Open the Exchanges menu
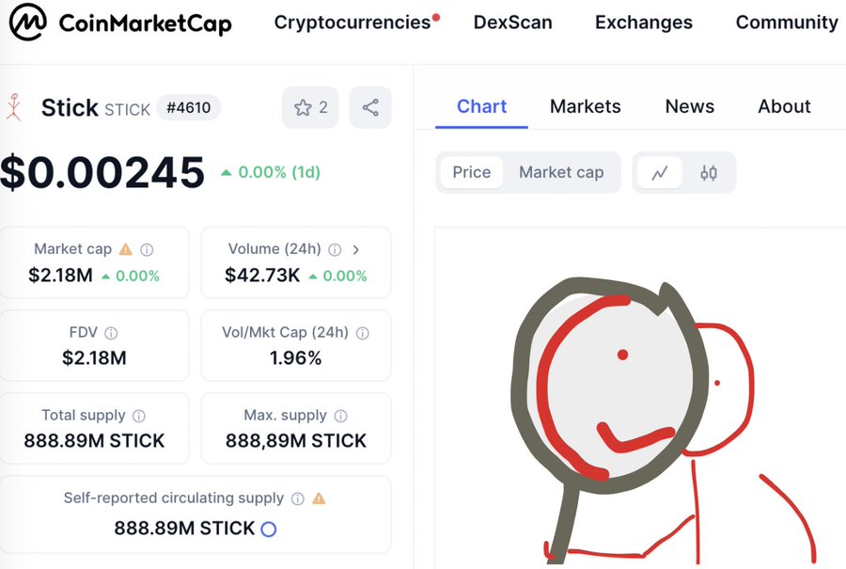This screenshot has width=846, height=569. 644,23
